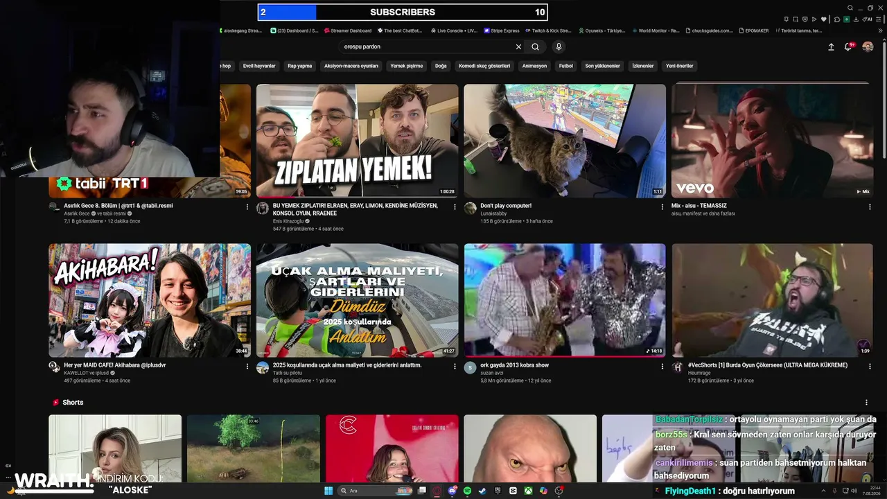The height and width of the screenshot is (499, 887).
Task: Open the Streamer Dashboard bookmark
Action: point(348,30)
